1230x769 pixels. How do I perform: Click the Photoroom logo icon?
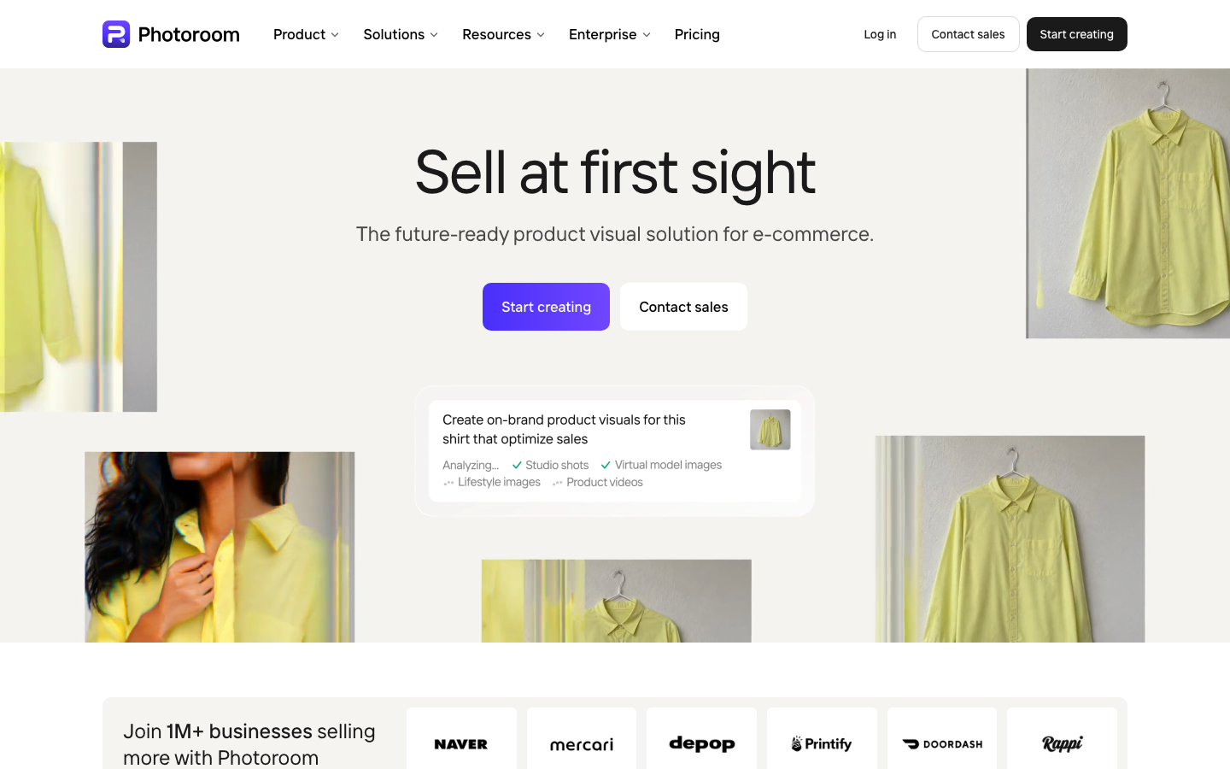pyautogui.click(x=116, y=34)
